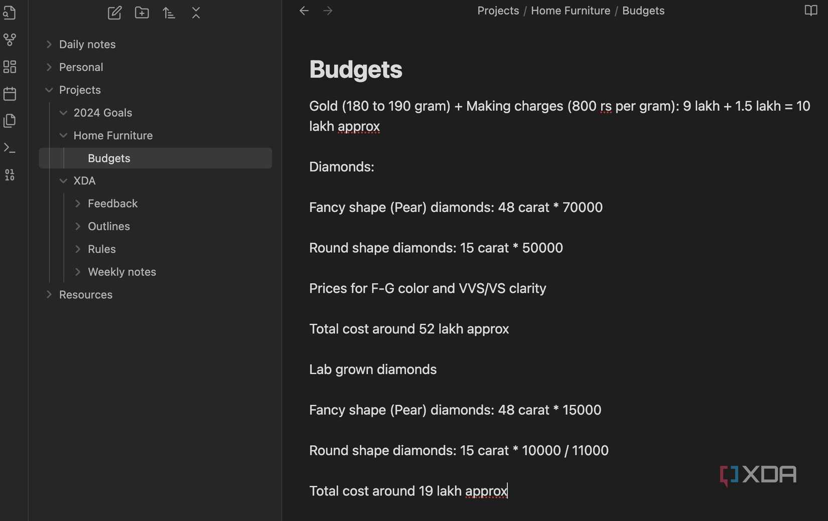This screenshot has width=828, height=521.
Task: Create a new note
Action: point(114,13)
